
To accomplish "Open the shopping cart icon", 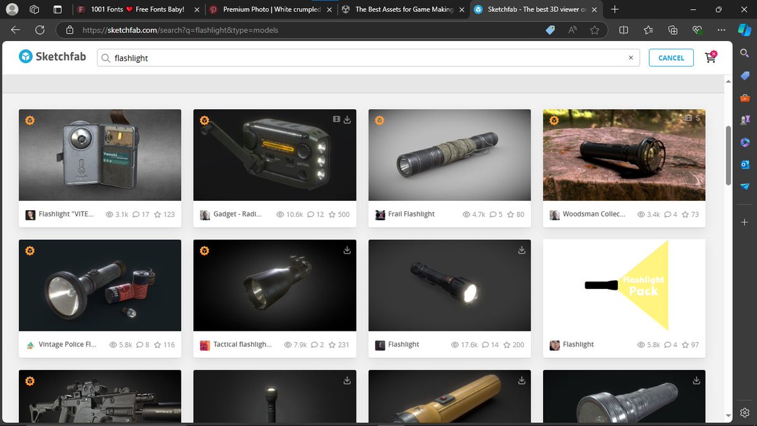I will [711, 57].
